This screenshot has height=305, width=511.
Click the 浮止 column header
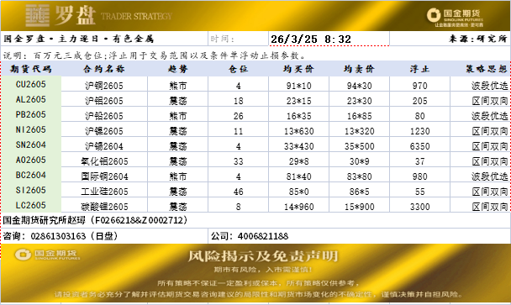point(419,69)
